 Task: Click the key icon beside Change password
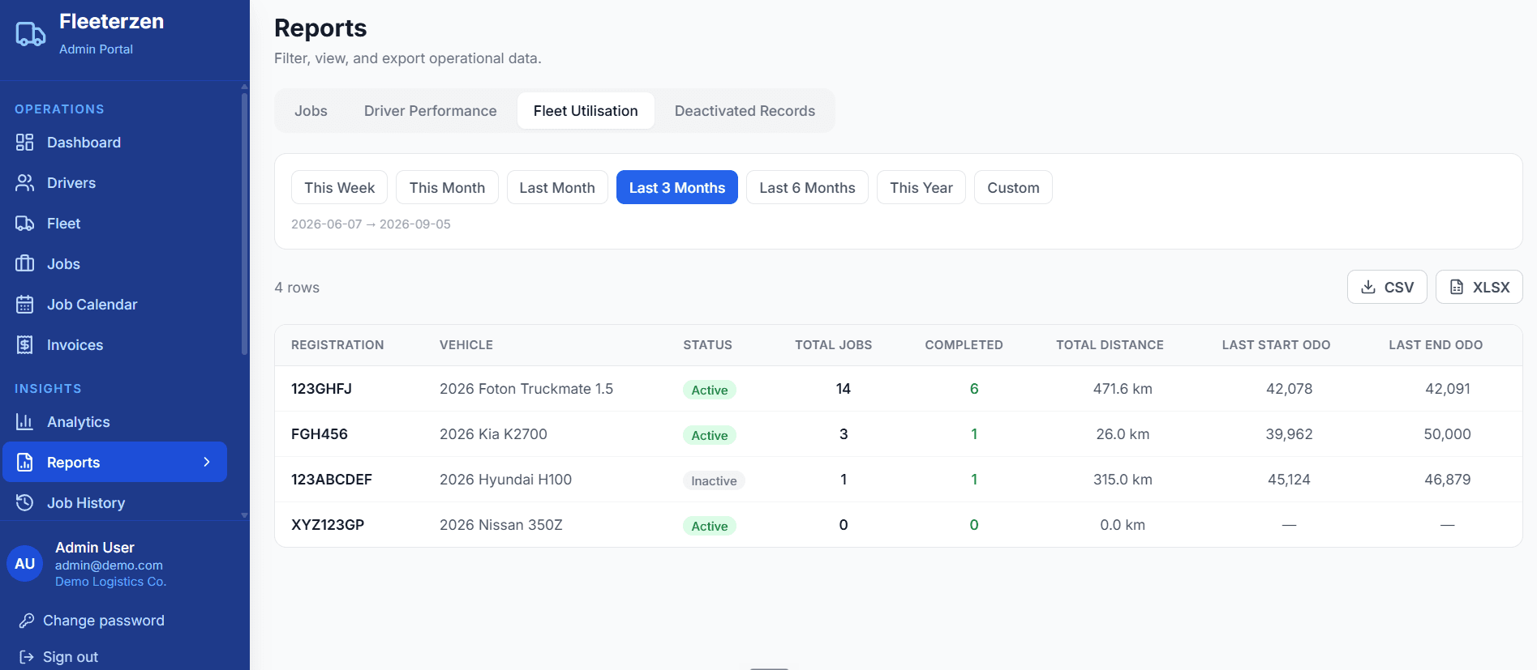pos(27,621)
